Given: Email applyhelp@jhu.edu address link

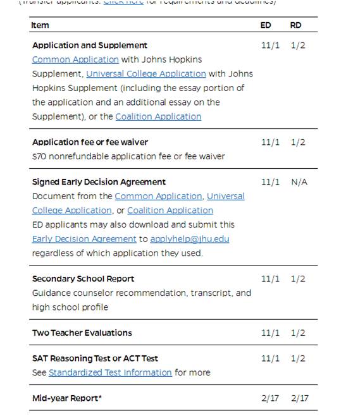Looking at the screenshot, I should [x=190, y=239].
